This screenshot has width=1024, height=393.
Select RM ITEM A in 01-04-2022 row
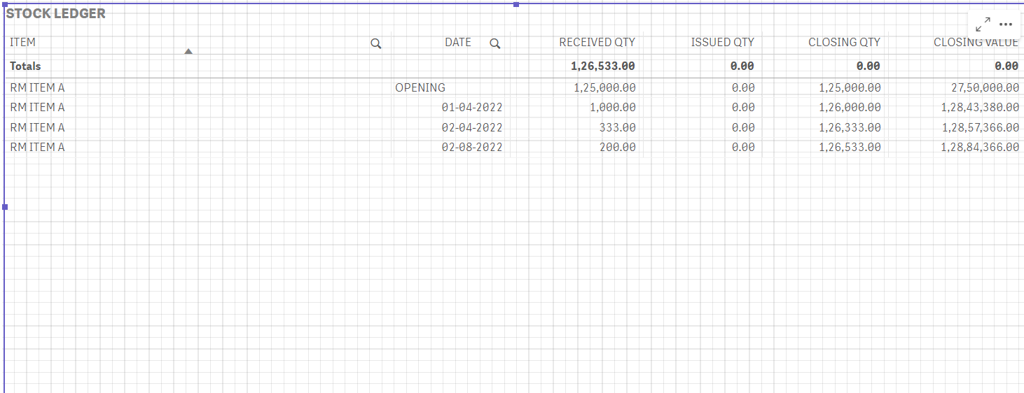37,107
